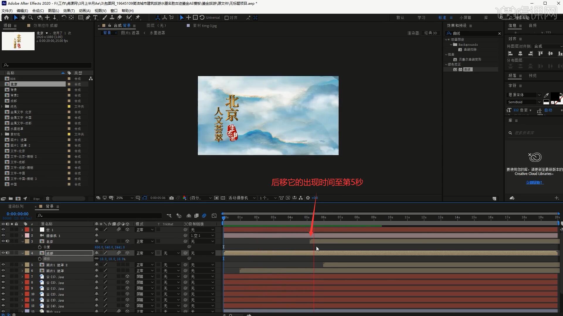
Task: Select the Zoom tool in toolbar
Action: pyautogui.click(x=30, y=18)
